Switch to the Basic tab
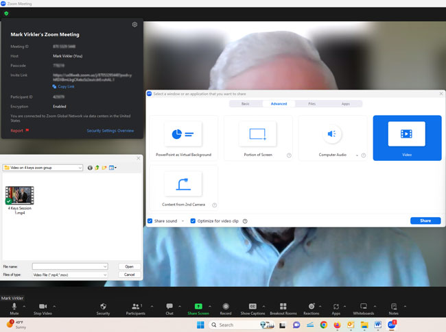 [x=246, y=104]
